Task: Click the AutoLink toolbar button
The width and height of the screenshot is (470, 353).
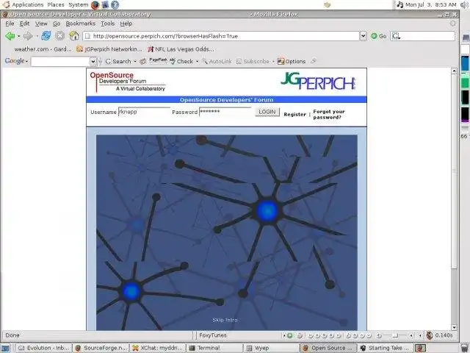Action: click(x=217, y=61)
